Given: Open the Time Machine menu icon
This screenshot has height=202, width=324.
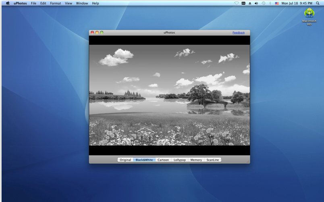Looking at the screenshot, I should click(263, 3).
